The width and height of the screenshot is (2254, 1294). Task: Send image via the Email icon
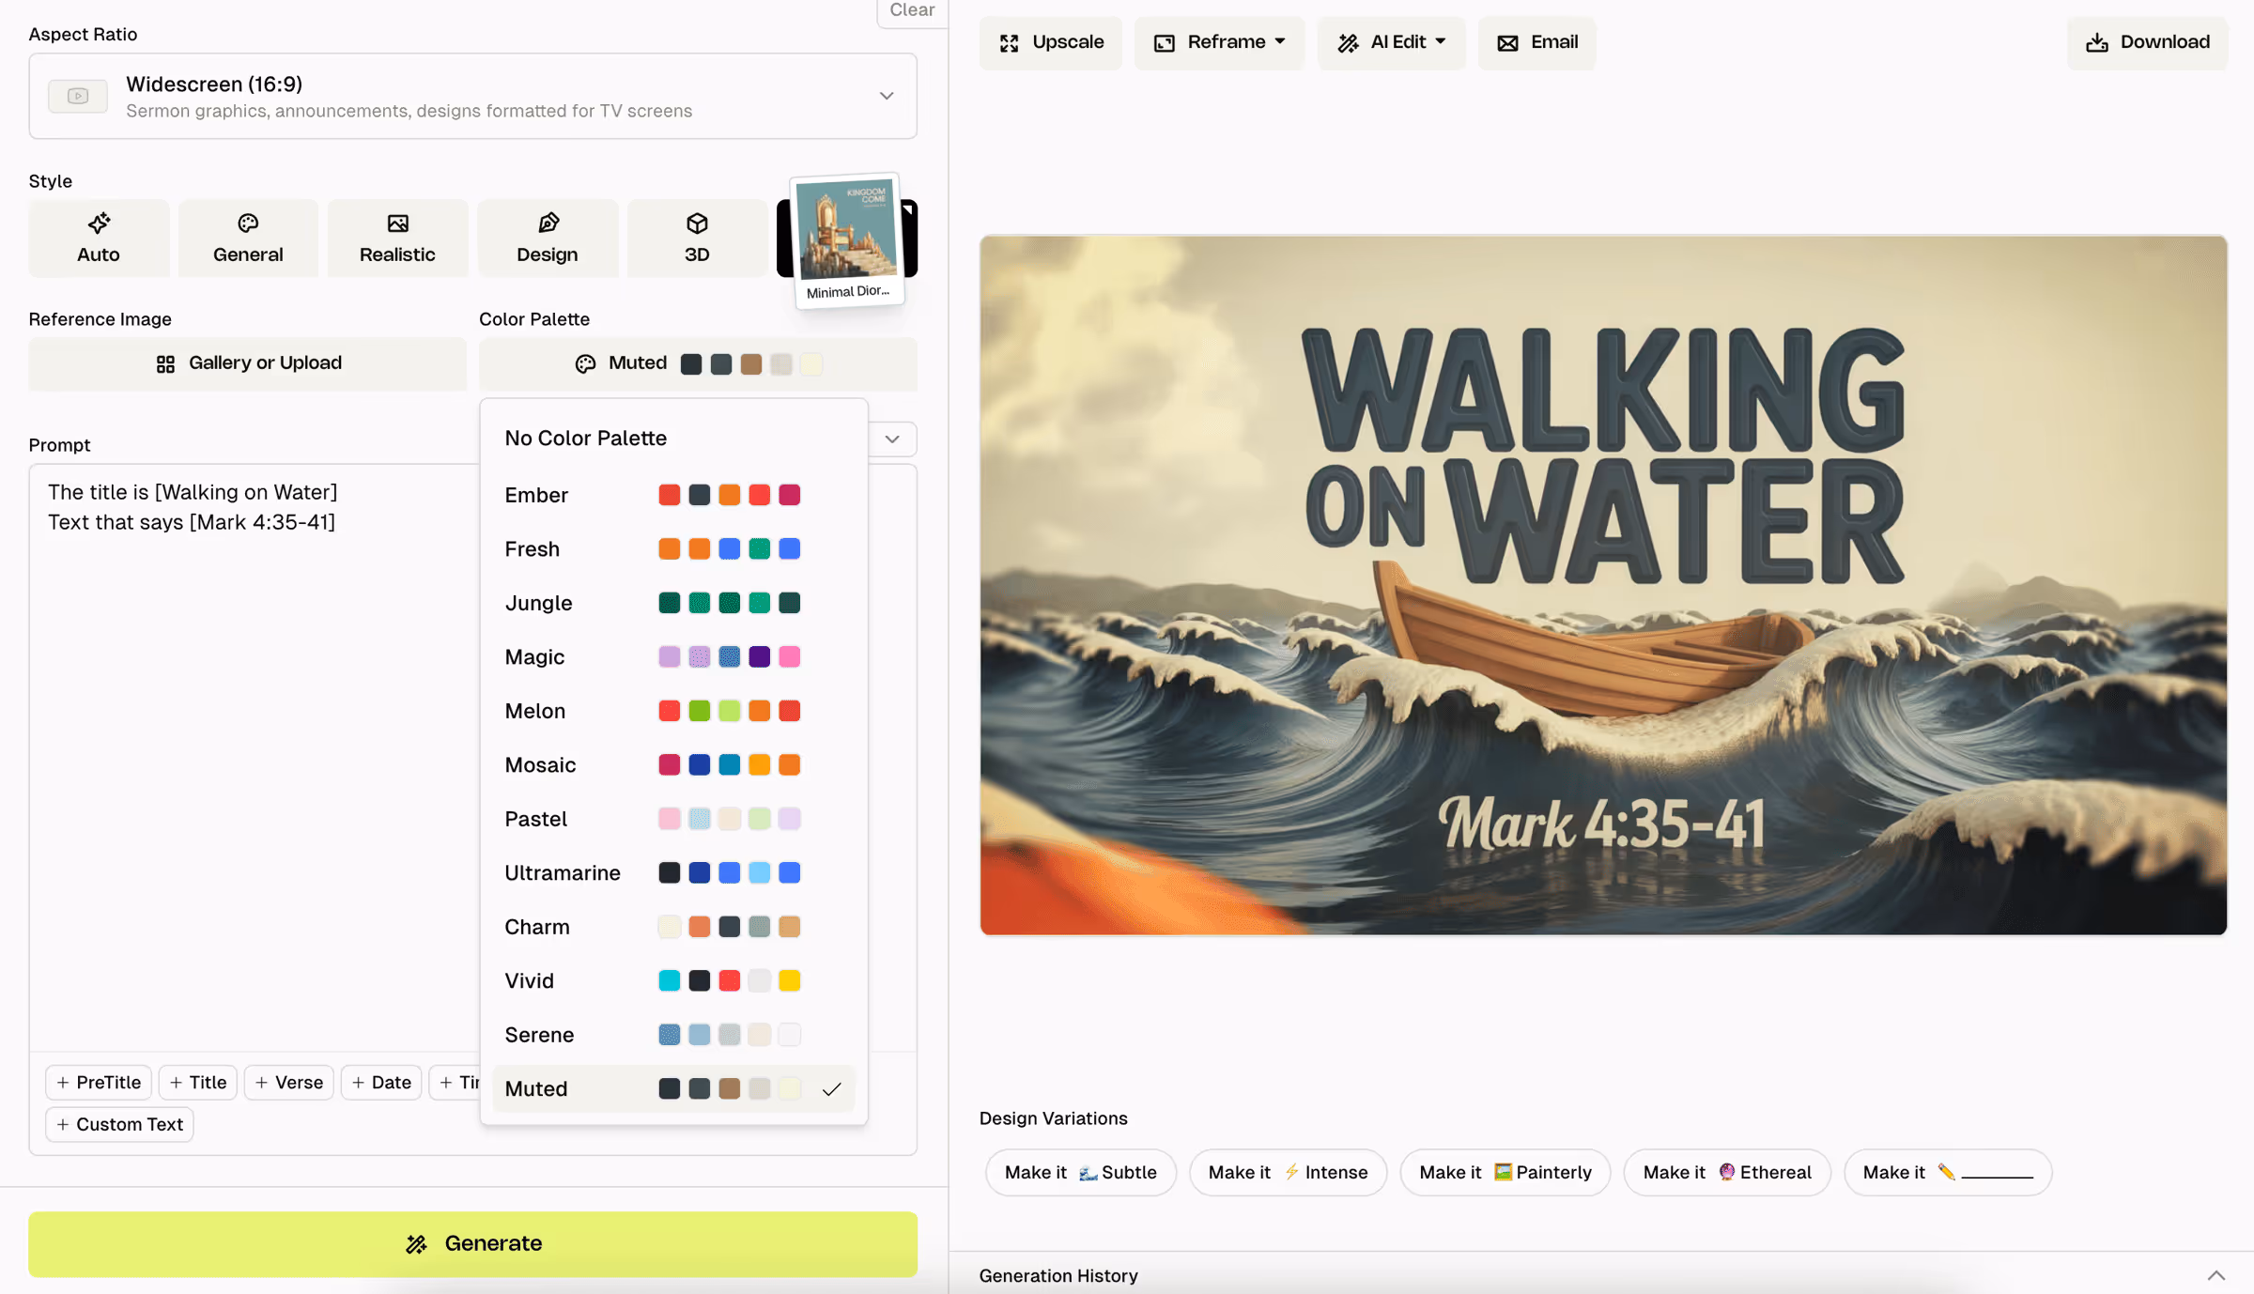pos(1507,43)
